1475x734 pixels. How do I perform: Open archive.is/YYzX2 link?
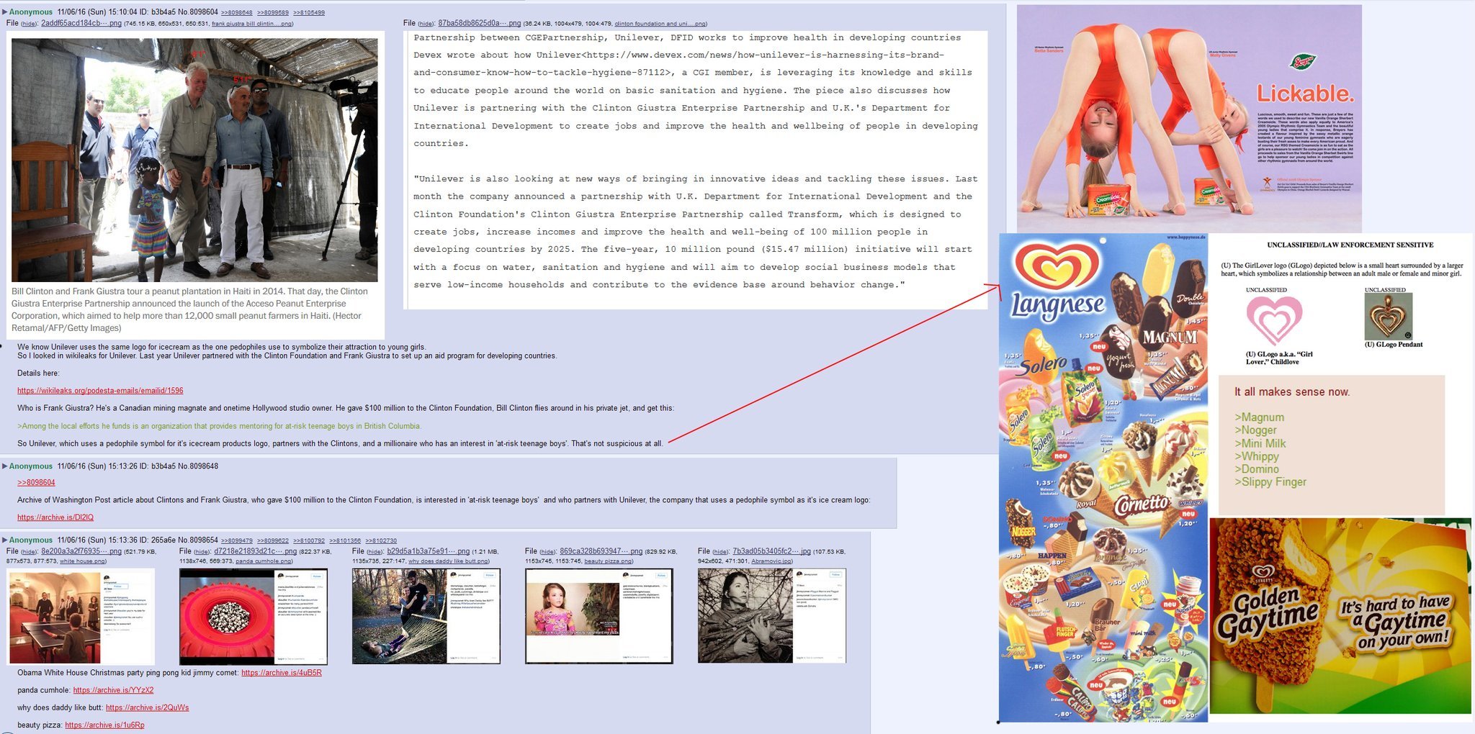pos(113,690)
